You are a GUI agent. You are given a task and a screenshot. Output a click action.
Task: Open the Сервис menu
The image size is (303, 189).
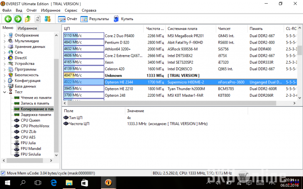pos(71,10)
